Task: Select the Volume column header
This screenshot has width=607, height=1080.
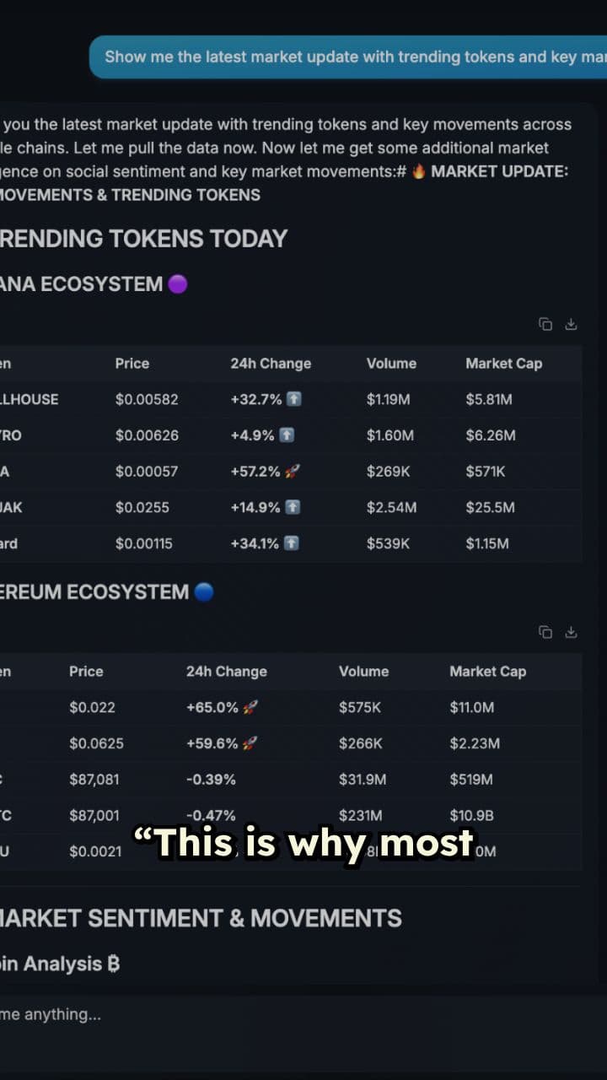Action: pos(391,363)
